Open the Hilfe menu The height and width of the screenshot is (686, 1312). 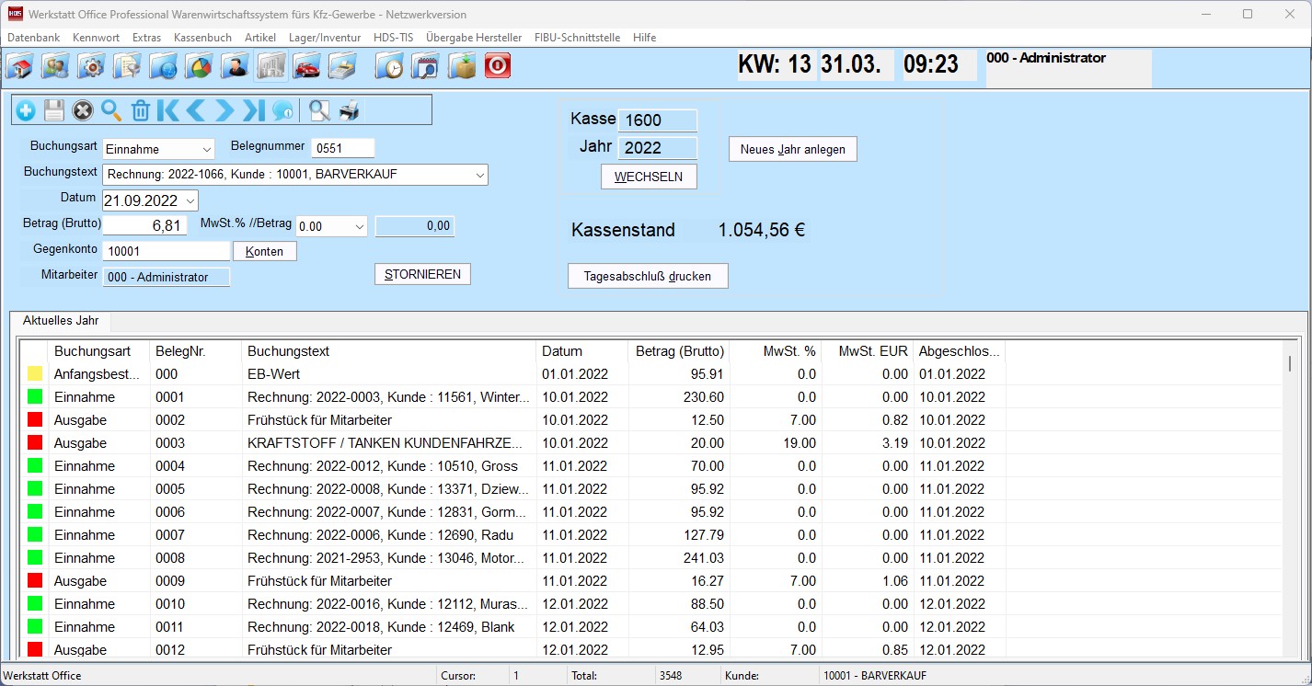[644, 38]
